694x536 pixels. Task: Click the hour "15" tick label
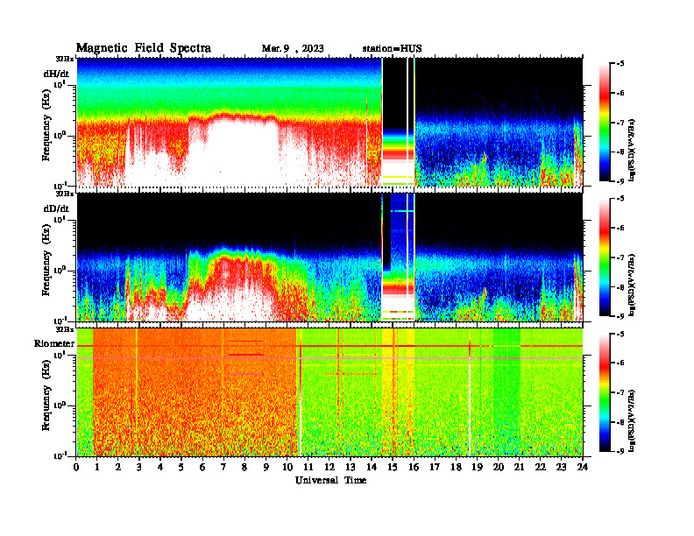click(x=393, y=467)
